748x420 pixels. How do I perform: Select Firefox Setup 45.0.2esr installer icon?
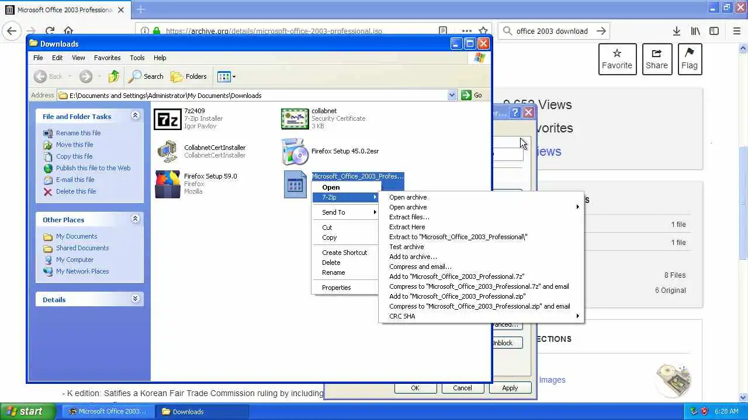point(295,152)
